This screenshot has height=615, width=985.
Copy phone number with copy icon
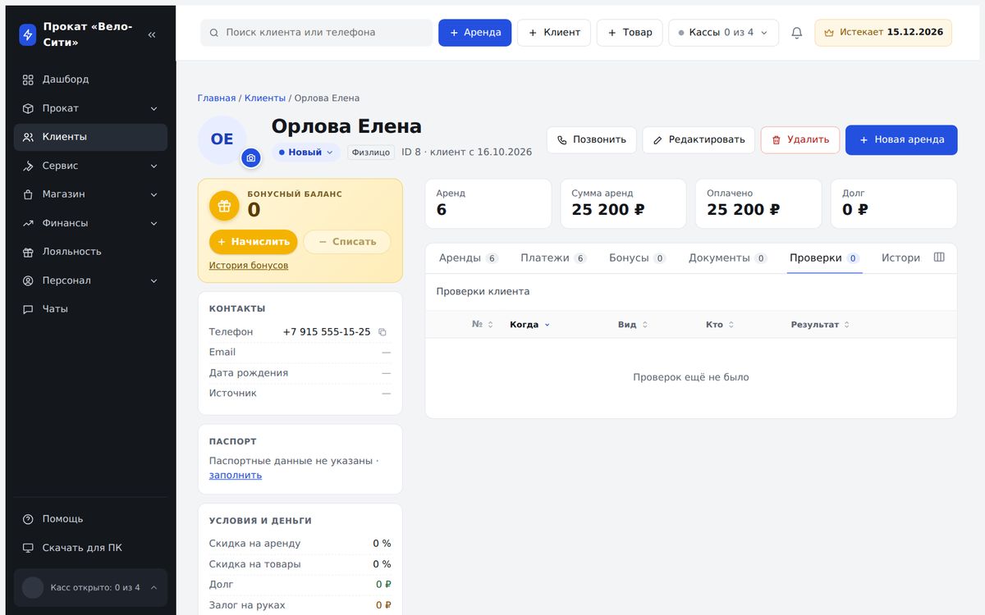(x=382, y=332)
